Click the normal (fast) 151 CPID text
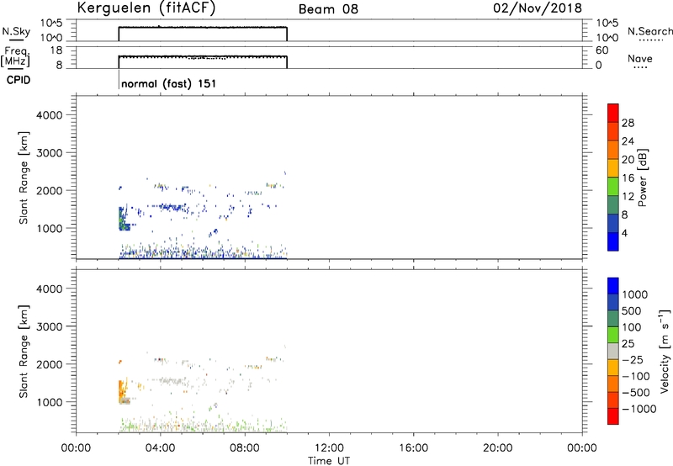The height and width of the screenshot is (466, 673). (x=169, y=83)
